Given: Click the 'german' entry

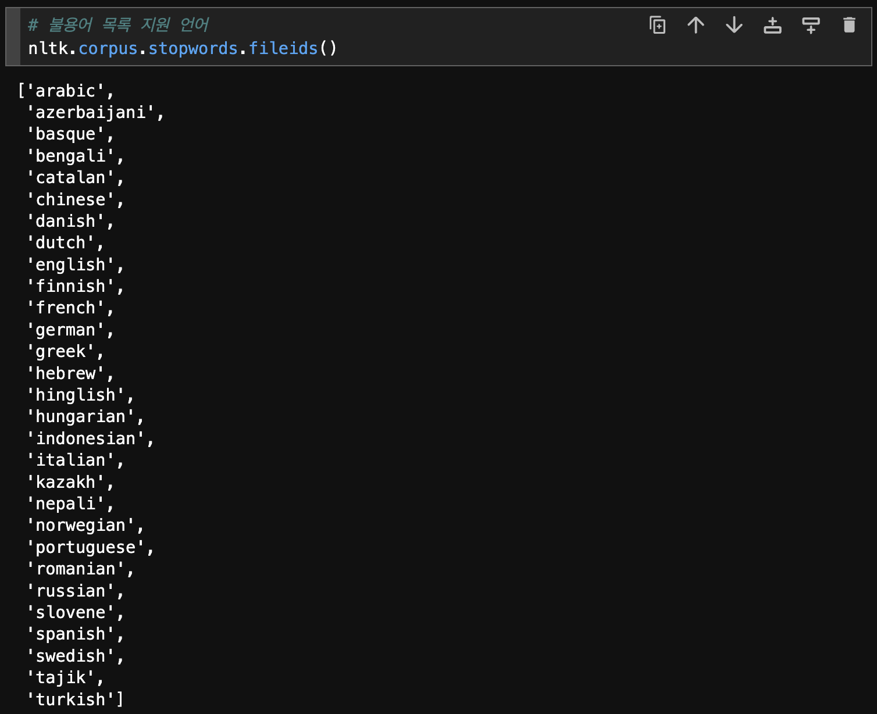Looking at the screenshot, I should (x=65, y=330).
